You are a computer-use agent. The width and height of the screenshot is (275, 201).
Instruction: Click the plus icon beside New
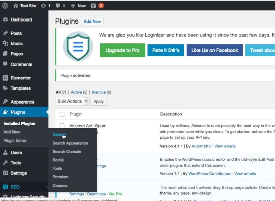click(73, 6)
